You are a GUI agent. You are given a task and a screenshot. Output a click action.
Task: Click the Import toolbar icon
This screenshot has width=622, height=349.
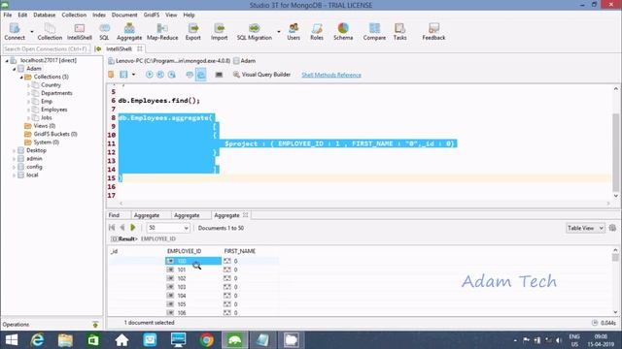click(219, 32)
